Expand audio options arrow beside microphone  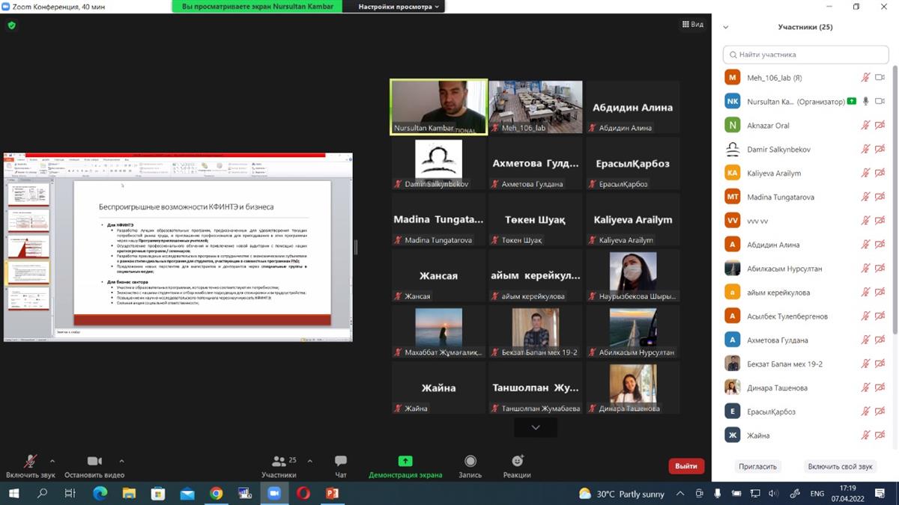[52, 462]
